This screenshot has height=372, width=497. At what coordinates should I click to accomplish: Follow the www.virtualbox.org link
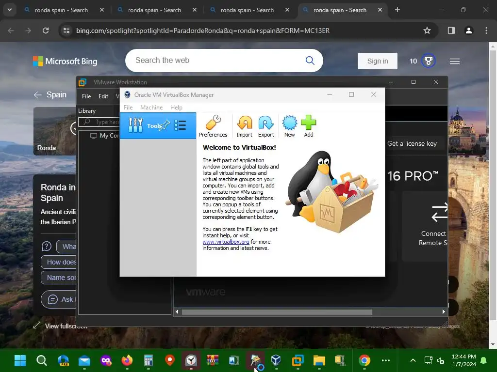pos(226,242)
